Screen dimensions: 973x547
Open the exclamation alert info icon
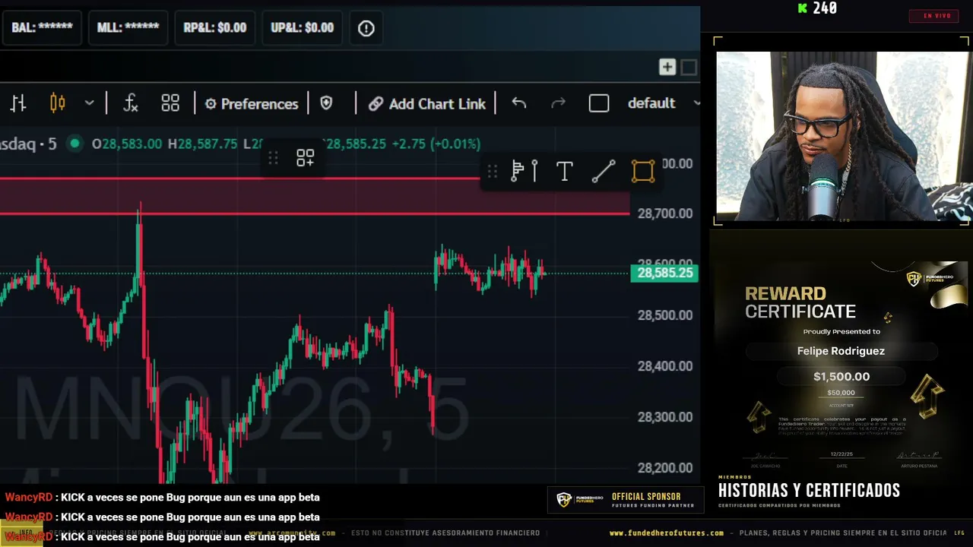[366, 28]
